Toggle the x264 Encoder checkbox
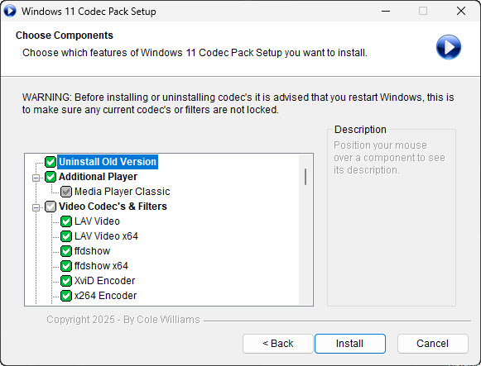The height and width of the screenshot is (366, 481). click(x=66, y=296)
